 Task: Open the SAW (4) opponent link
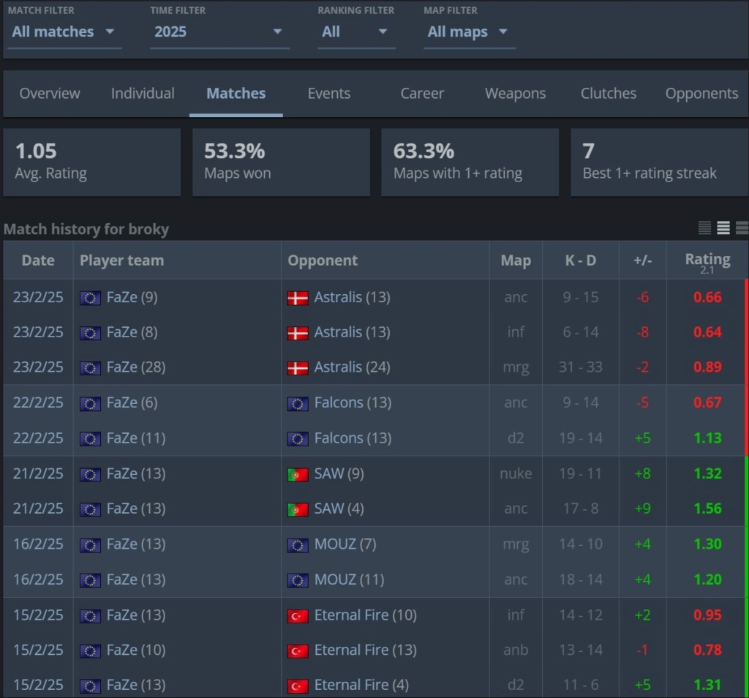pos(339,509)
